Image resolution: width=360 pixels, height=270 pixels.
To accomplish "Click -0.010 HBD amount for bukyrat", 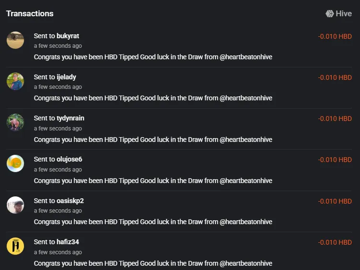I will pyautogui.click(x=335, y=36).
